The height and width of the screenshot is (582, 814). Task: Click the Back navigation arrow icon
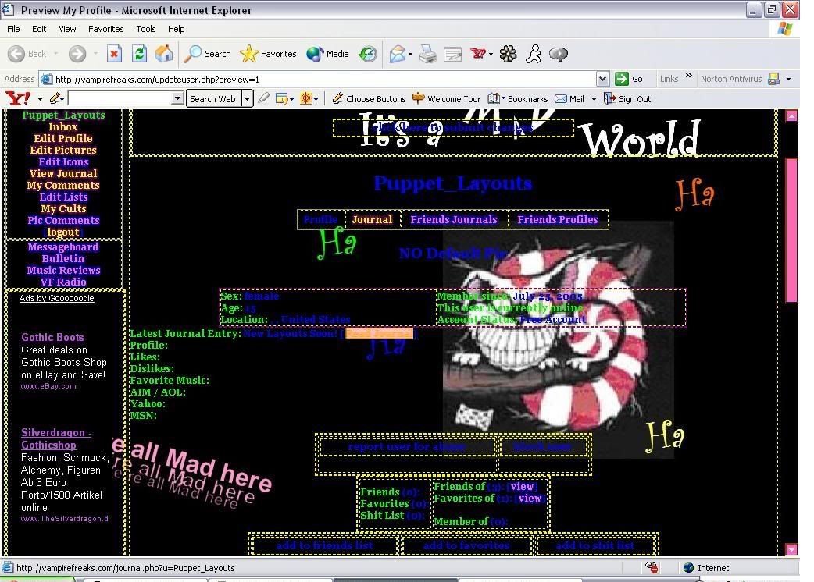16,54
